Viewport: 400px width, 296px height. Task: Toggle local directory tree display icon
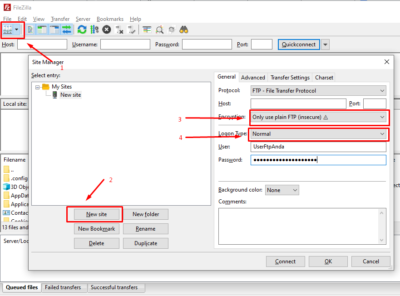(x=42, y=30)
